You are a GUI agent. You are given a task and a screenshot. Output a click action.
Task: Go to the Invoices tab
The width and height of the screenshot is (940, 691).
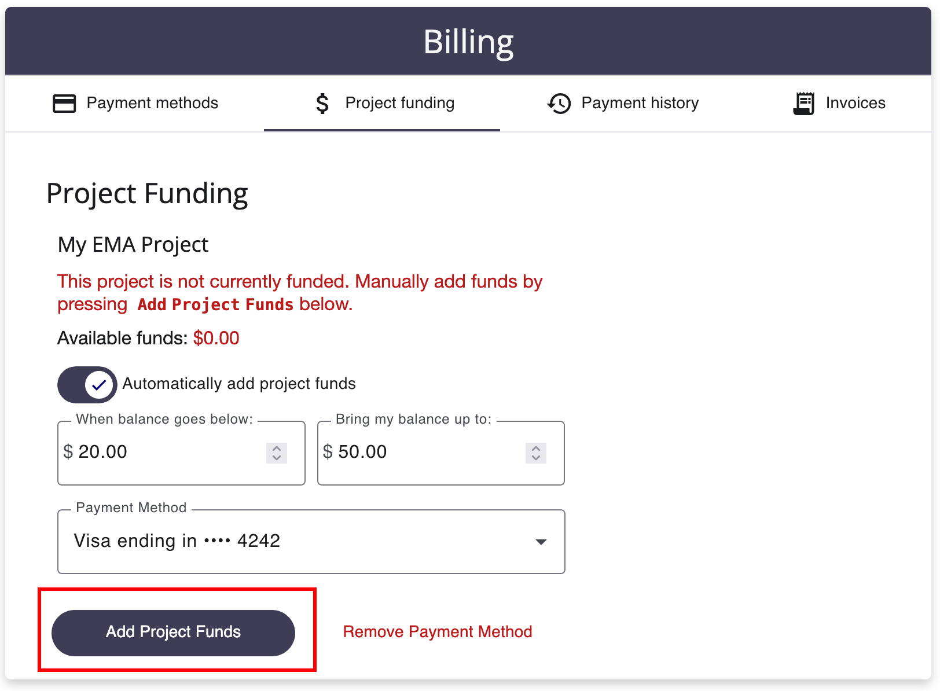(839, 104)
